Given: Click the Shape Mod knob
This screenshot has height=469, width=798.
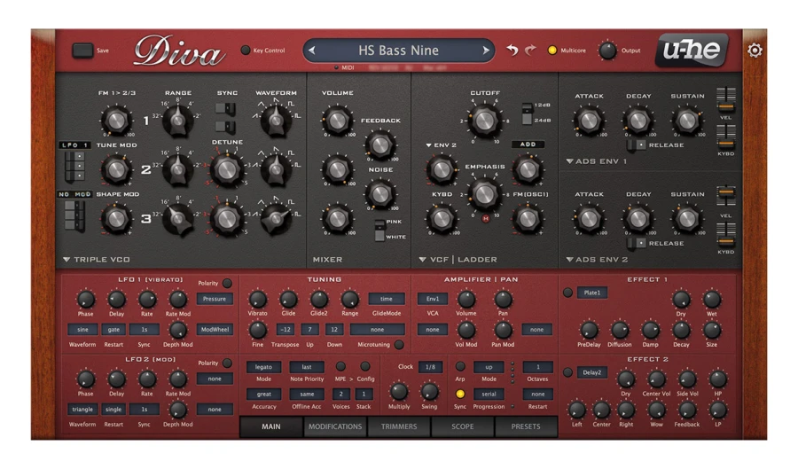Looking at the screenshot, I should 116,219.
